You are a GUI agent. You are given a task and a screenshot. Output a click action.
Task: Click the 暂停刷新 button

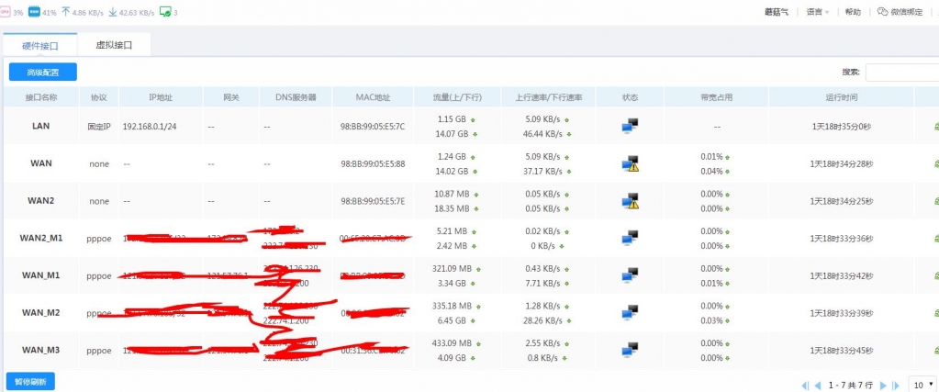tap(30, 381)
